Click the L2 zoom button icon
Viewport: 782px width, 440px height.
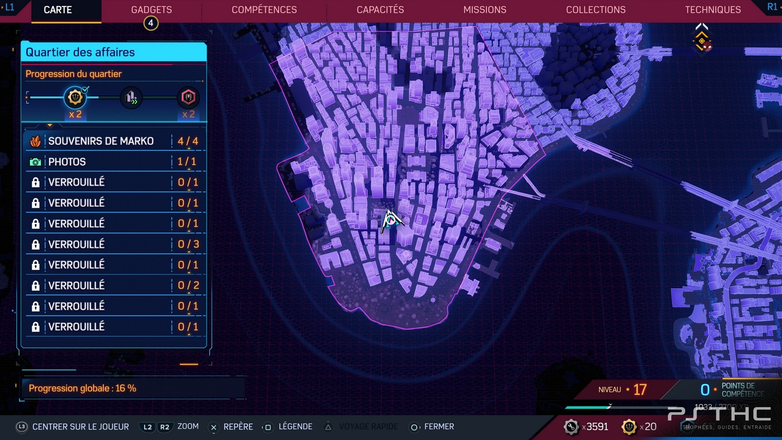pos(147,427)
